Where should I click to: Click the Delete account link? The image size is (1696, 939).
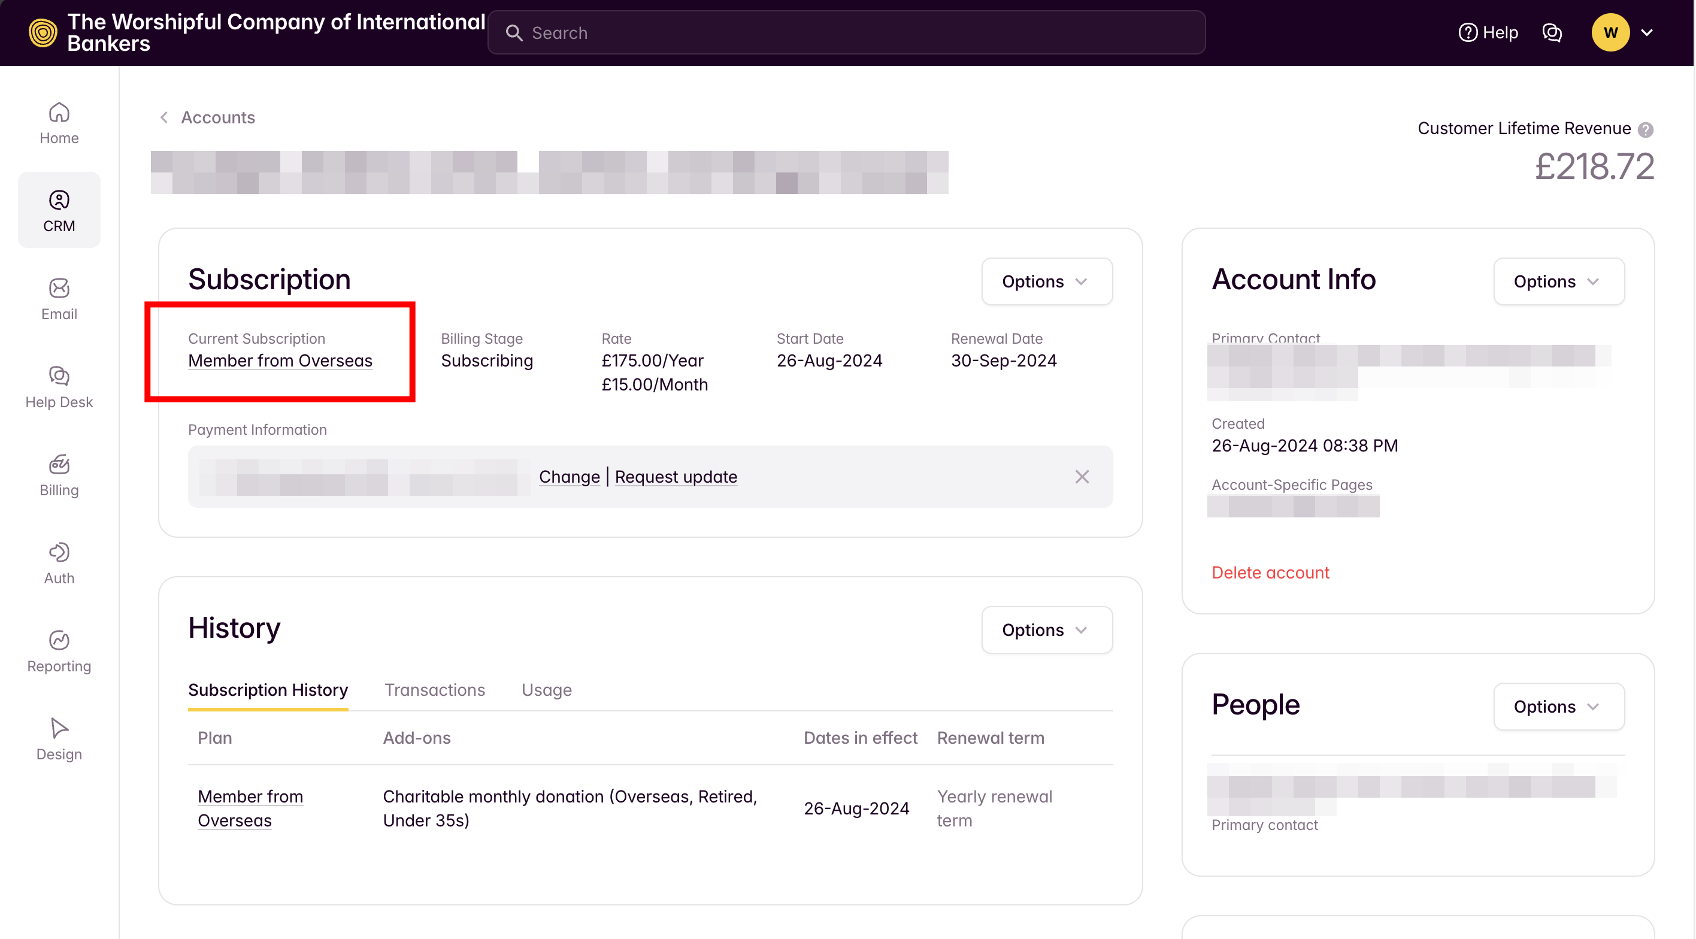tap(1270, 573)
